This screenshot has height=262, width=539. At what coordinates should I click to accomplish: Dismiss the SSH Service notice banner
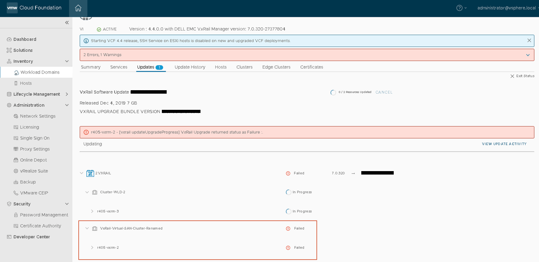pos(529,40)
